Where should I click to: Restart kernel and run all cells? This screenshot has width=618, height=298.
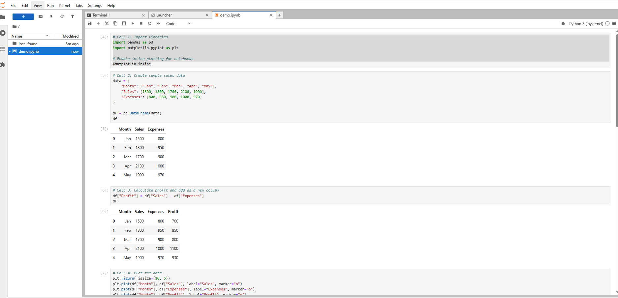(x=158, y=23)
